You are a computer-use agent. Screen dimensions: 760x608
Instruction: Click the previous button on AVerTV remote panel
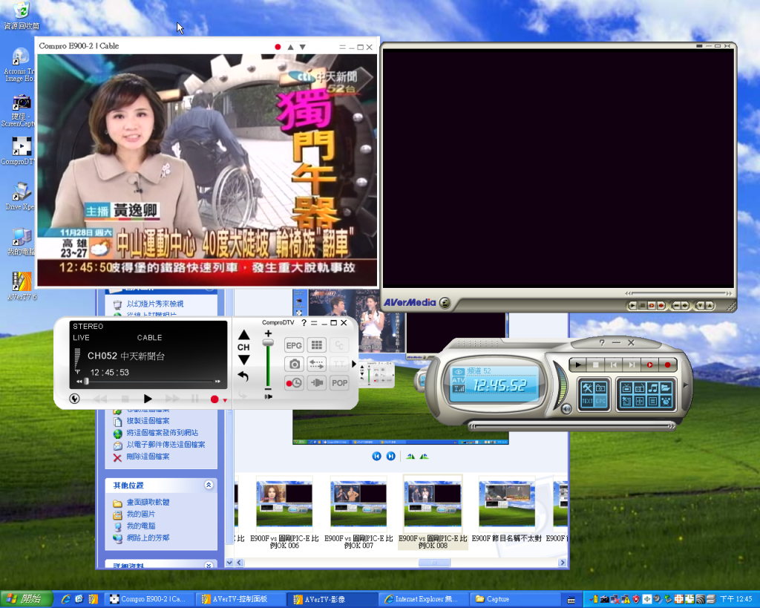tap(614, 365)
